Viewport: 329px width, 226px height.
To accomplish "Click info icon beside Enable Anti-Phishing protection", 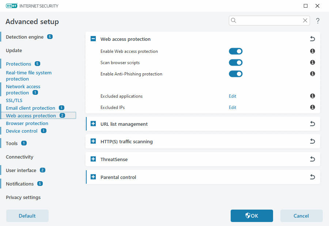I will [313, 74].
